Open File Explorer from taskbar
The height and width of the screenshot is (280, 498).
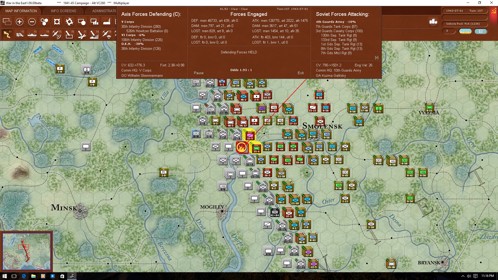coord(33,276)
